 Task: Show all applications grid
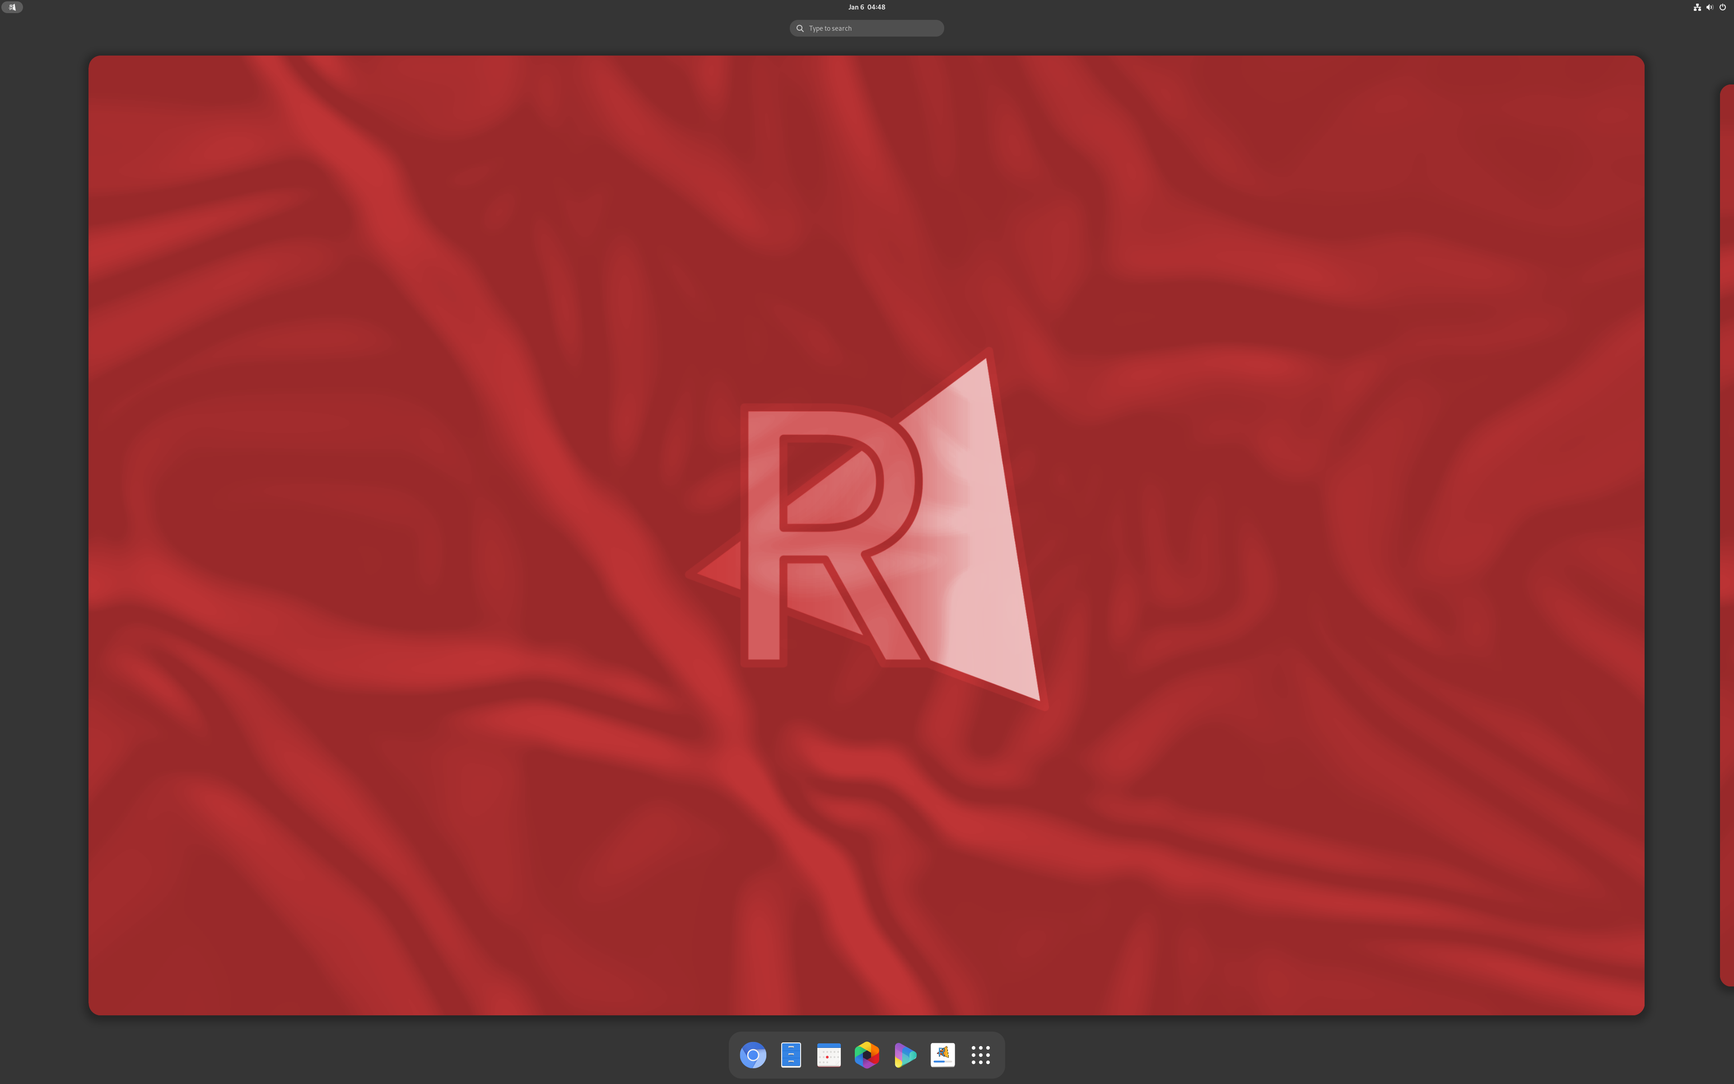[x=980, y=1055]
